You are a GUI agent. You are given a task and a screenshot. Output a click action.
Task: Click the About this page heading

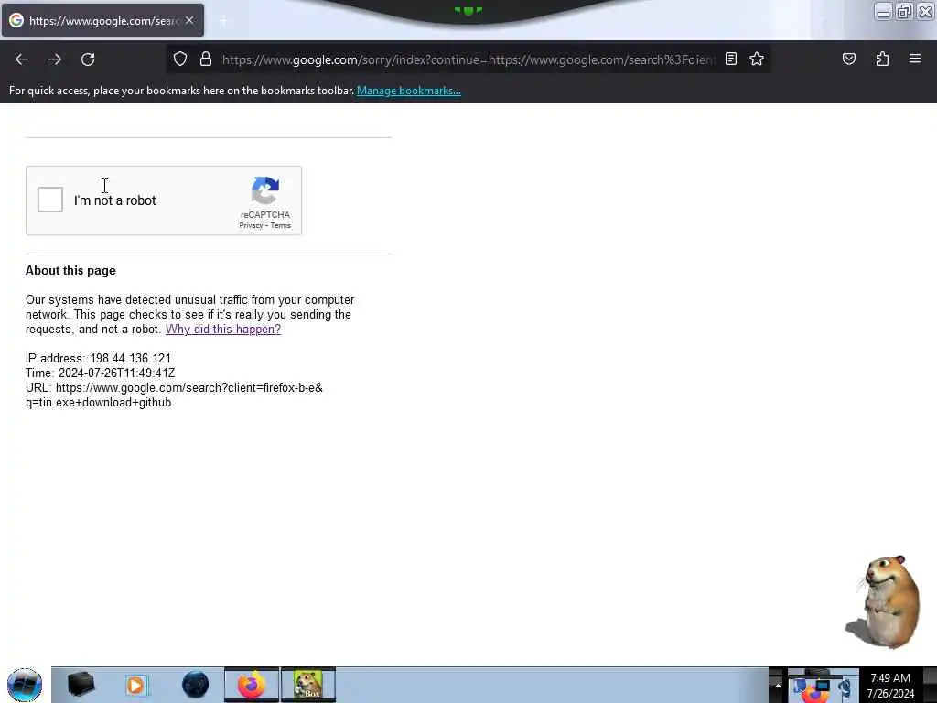(x=70, y=270)
